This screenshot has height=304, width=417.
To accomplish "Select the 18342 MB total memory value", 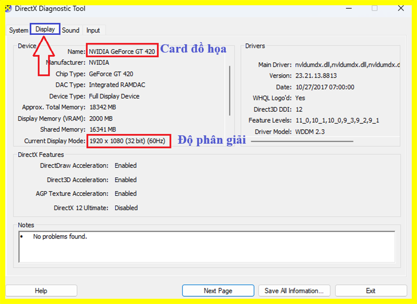I will pos(103,107).
